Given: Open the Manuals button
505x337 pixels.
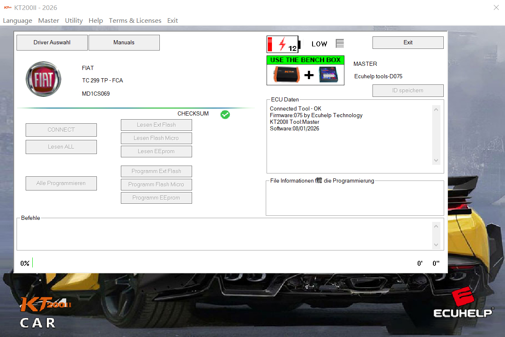Looking at the screenshot, I should pos(124,43).
